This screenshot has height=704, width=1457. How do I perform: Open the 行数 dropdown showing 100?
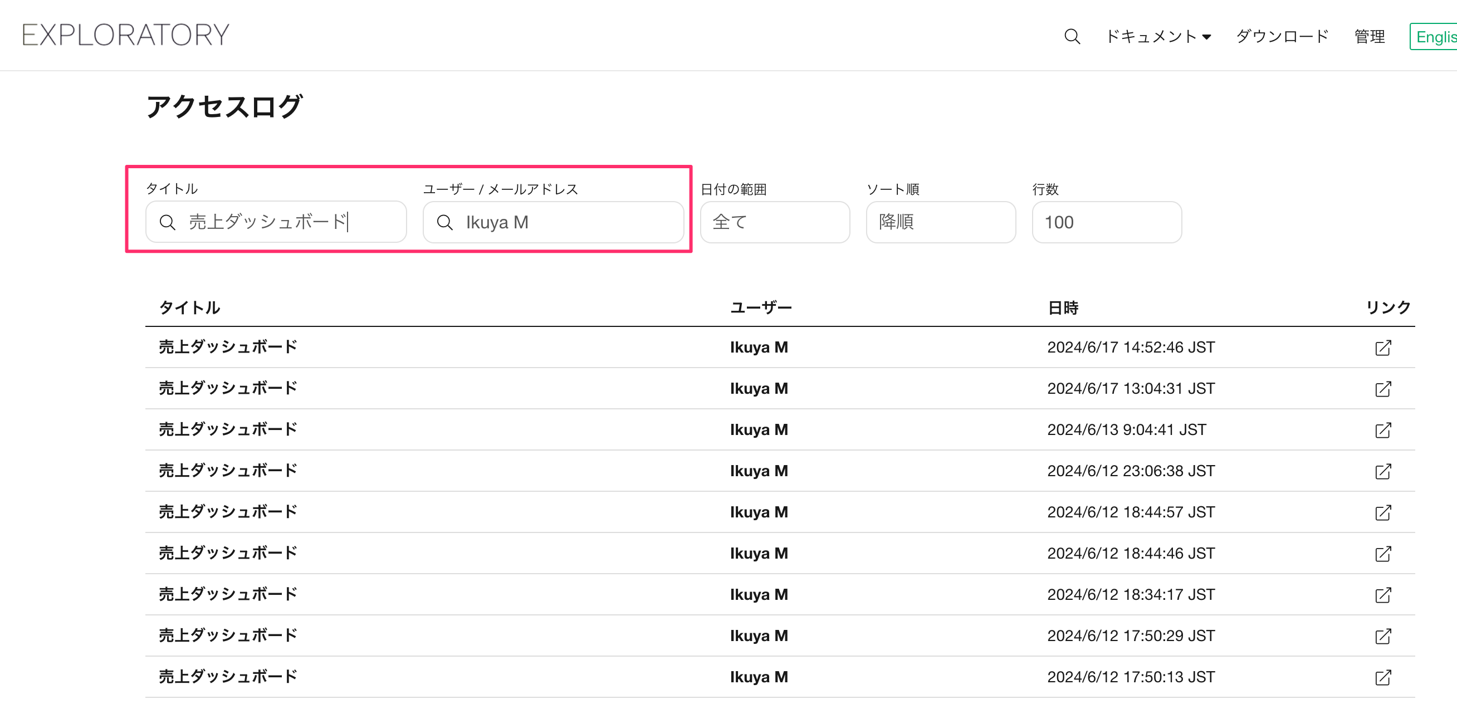pyautogui.click(x=1106, y=222)
